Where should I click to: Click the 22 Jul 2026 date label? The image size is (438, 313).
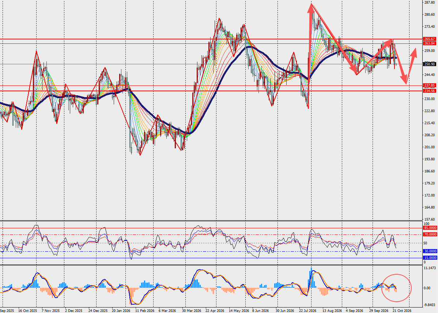pos(307,310)
